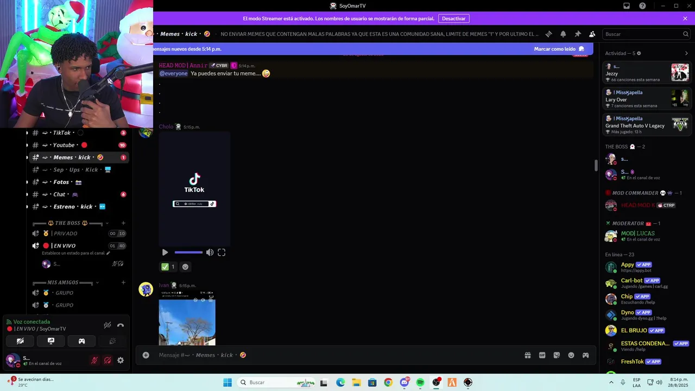Viewport: 695px width, 391px height.
Task: Open the activities gamepad icon in message bar
Action: pyautogui.click(x=585, y=355)
